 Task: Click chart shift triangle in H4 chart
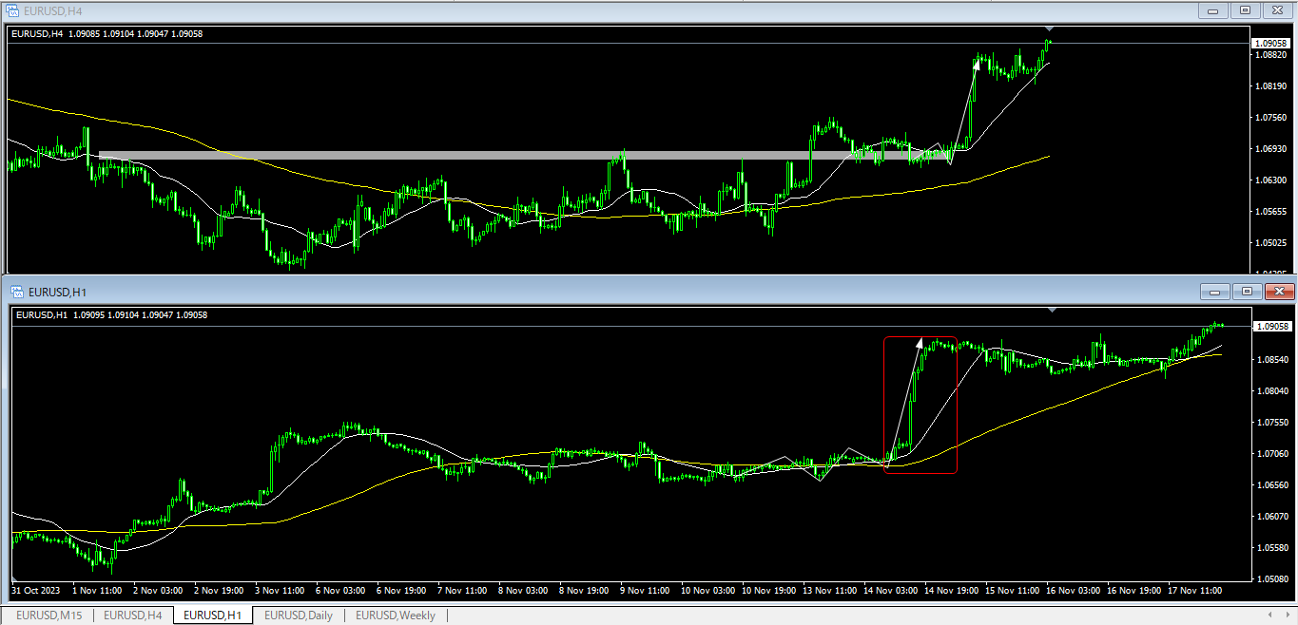(1049, 28)
